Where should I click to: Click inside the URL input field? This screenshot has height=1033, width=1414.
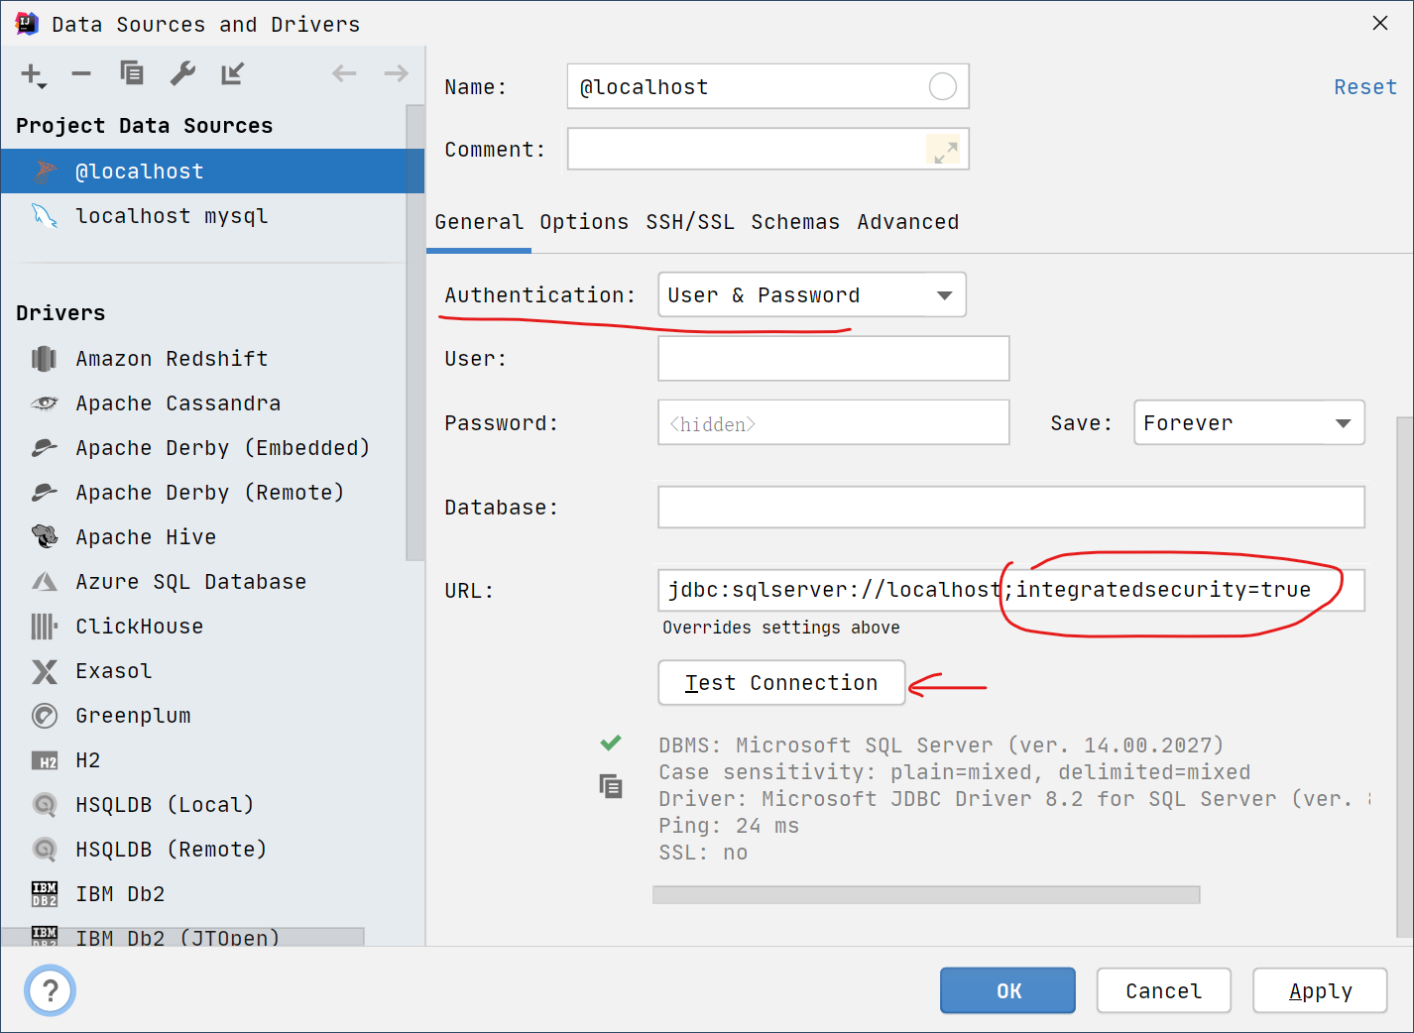pyautogui.click(x=1010, y=590)
